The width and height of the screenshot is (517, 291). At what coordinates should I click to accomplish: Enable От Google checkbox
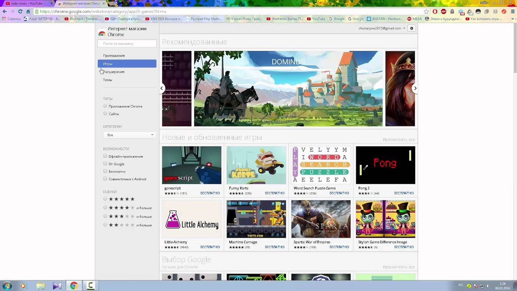(105, 164)
